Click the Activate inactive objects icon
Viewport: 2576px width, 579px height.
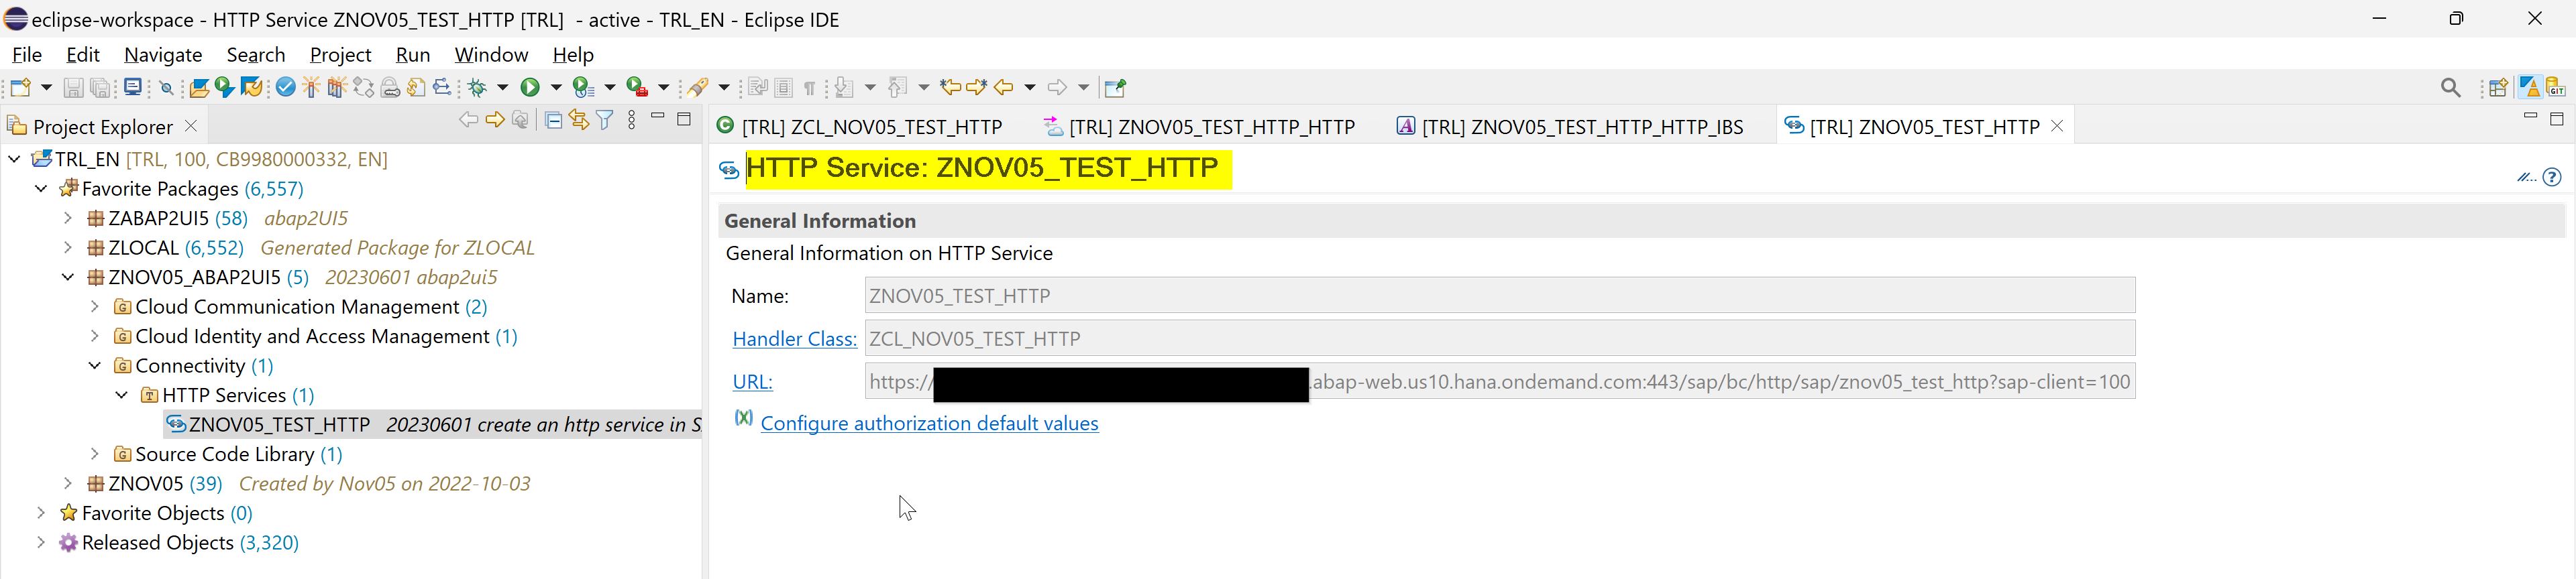337,88
